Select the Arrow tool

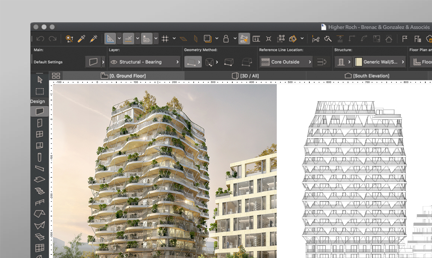point(40,80)
